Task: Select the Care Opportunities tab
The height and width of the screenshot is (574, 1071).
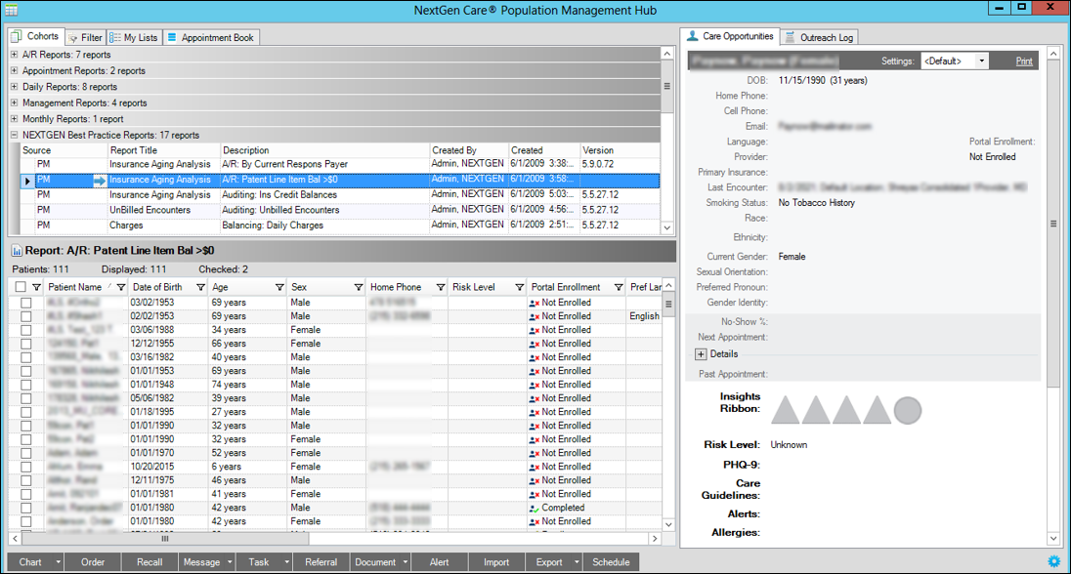Action: pos(731,36)
